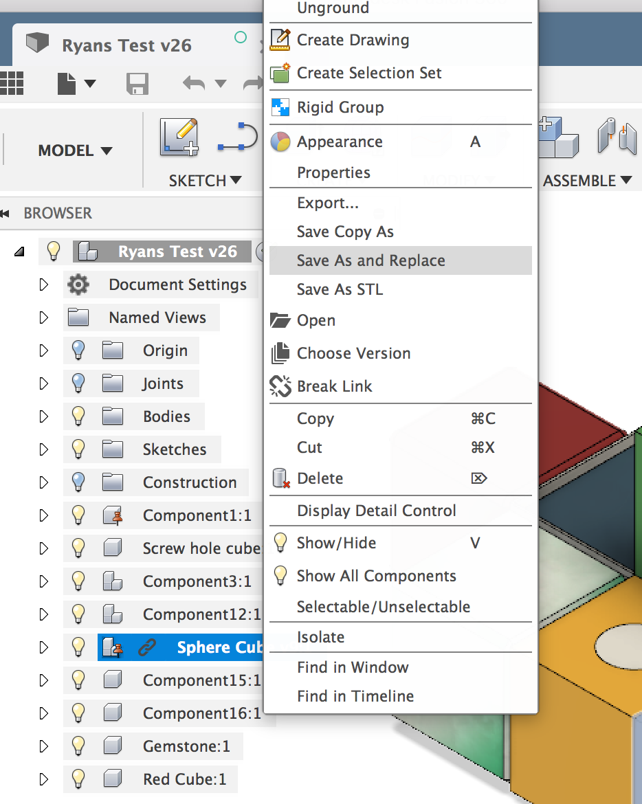Click the Named Views folder icon

coord(78,317)
